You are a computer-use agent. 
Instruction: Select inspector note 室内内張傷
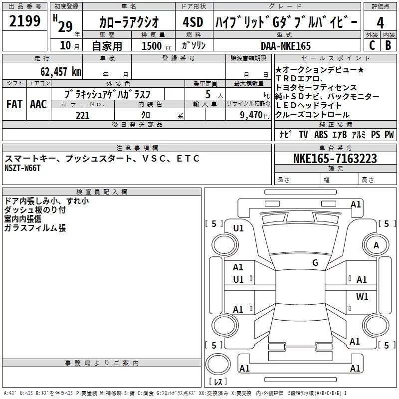click(22, 219)
